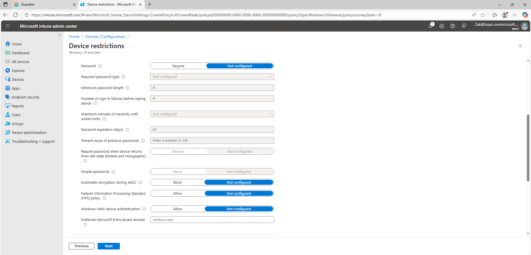Click the Devices breadcrumb link
The width and height of the screenshot is (531, 255).
[x=92, y=37]
